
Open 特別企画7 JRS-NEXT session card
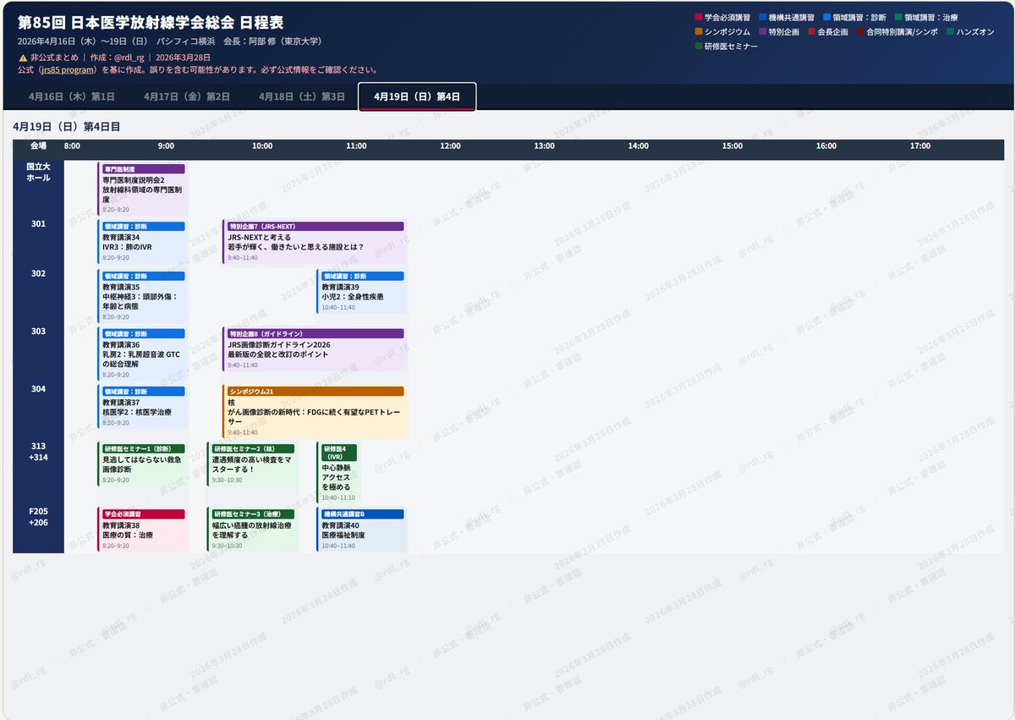[315, 241]
